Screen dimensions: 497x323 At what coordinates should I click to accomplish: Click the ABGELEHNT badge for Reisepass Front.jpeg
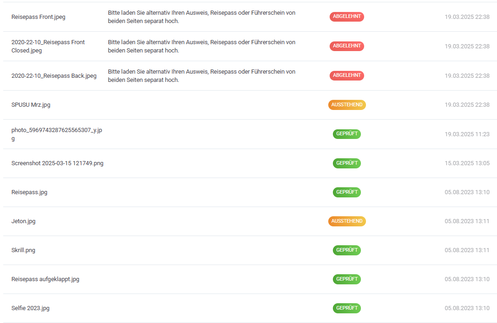pyautogui.click(x=347, y=17)
